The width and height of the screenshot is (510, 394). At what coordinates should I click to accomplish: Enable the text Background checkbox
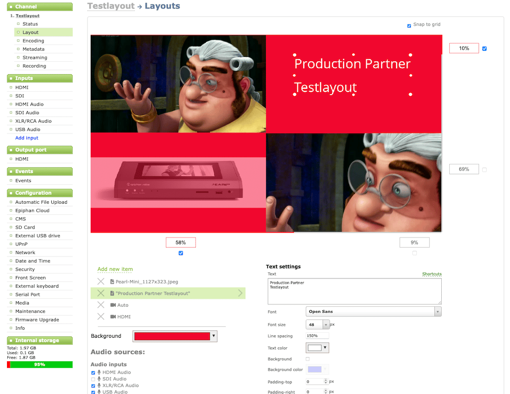[x=307, y=359]
